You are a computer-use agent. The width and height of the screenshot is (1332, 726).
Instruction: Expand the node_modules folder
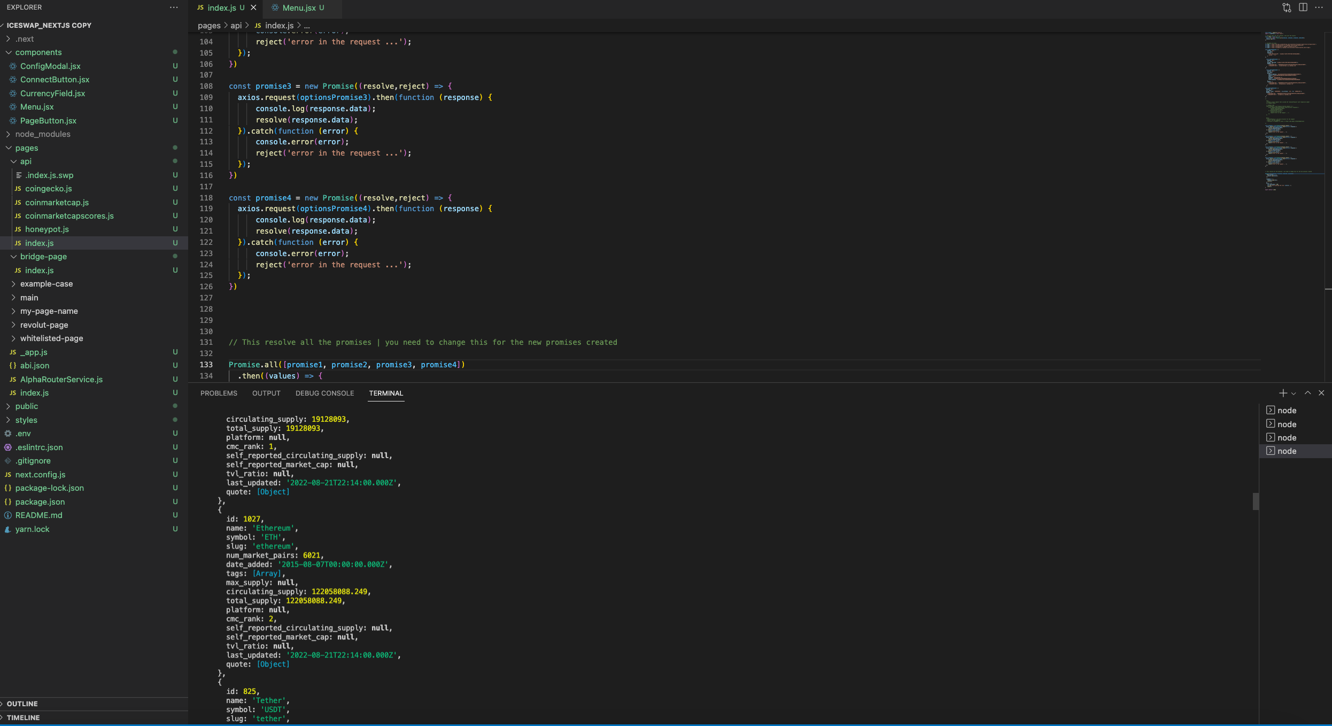(x=42, y=134)
